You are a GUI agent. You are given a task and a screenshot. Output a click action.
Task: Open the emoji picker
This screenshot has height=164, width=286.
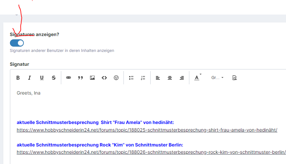[116, 78]
